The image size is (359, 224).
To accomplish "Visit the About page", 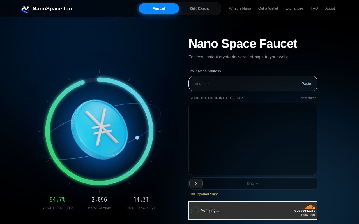I will [x=330, y=8].
